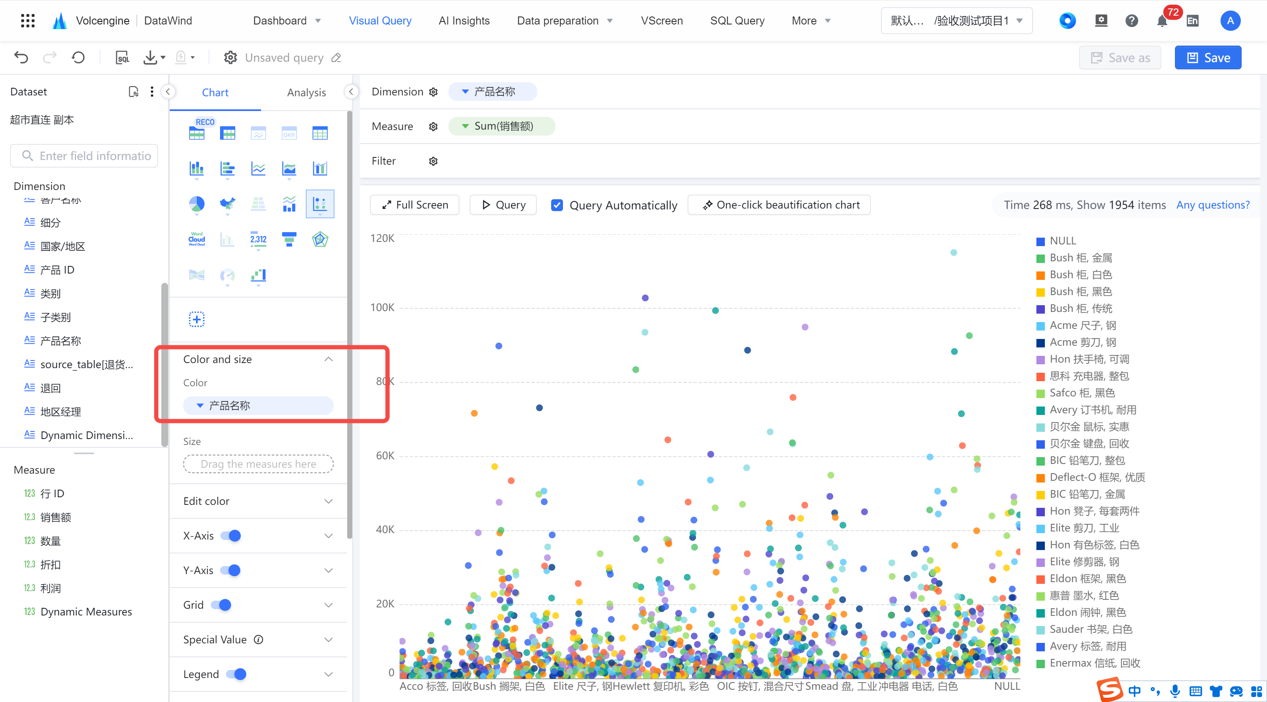This screenshot has height=702, width=1267.
Task: Click the Acme 尺子, 钢 legend swatch
Action: (1040, 326)
